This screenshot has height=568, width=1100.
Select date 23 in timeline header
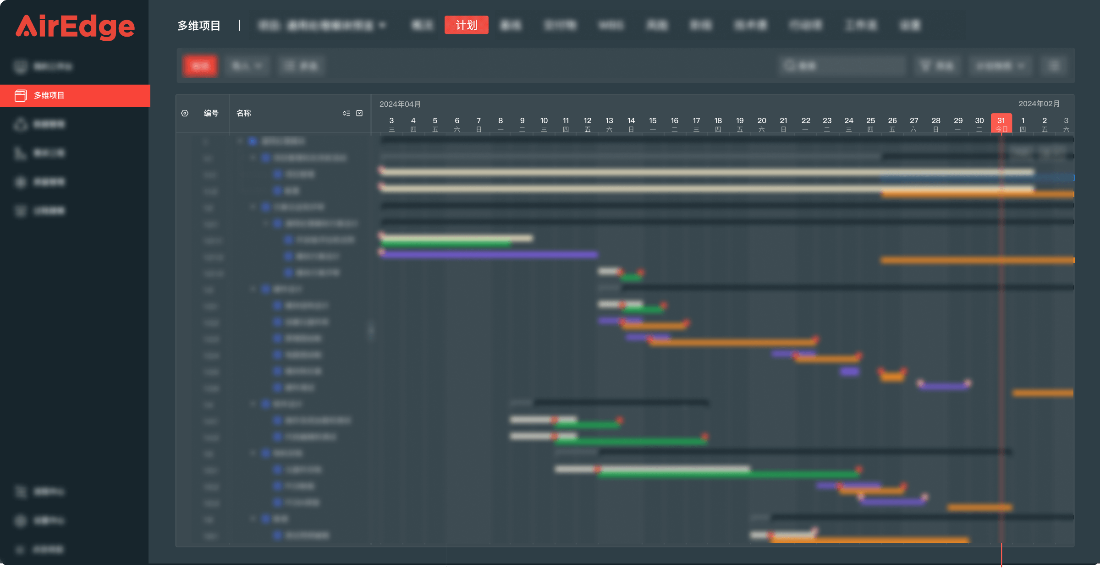click(x=827, y=124)
